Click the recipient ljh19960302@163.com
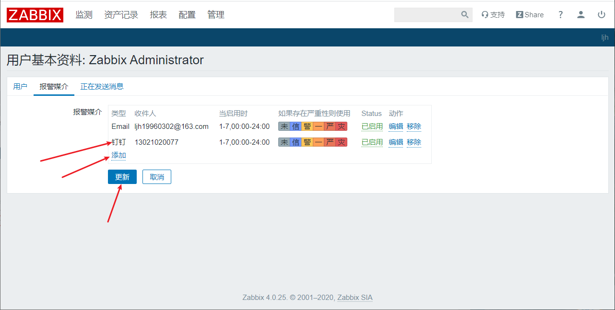The image size is (615, 310). [x=172, y=126]
